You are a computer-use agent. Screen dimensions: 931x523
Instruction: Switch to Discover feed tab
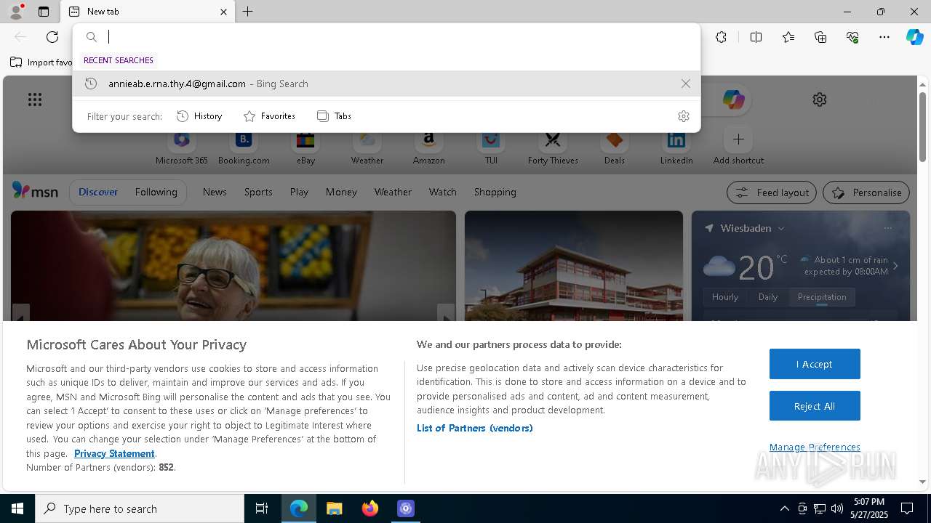98,192
